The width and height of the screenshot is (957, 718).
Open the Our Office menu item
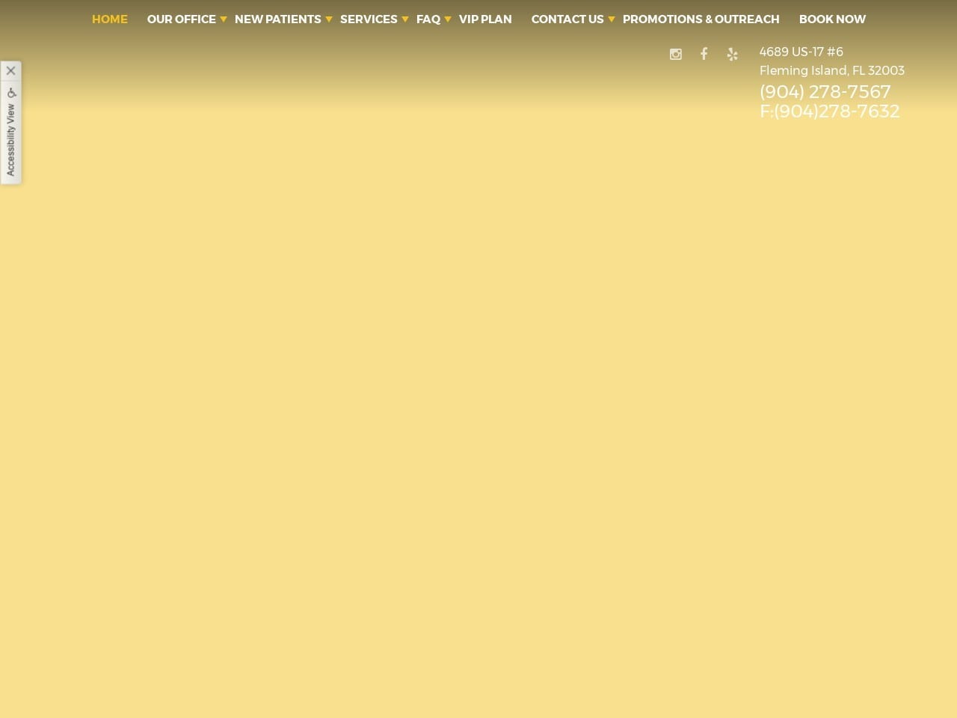point(182,19)
